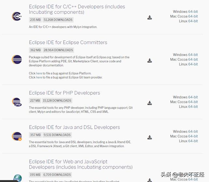209x182 pixels.
Task: Download Java and DSL package for Windows 64-bit
Action: (x=193, y=131)
